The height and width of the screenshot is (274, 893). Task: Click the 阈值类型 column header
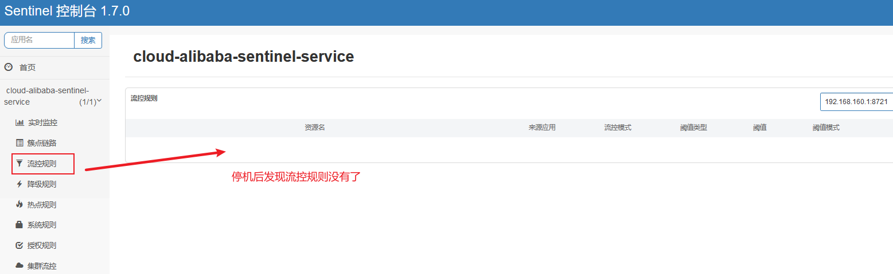[693, 128]
